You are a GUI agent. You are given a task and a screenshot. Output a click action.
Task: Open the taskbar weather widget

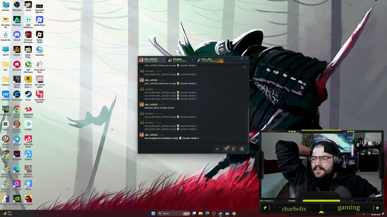pyautogui.click(x=7, y=213)
